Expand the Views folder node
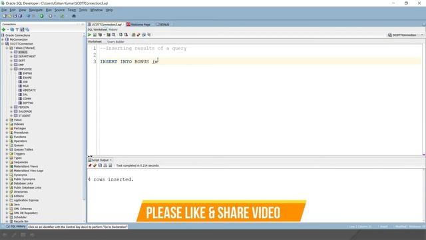 coord(7,120)
